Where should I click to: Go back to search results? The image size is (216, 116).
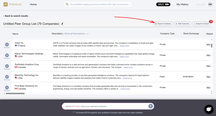coord(16,16)
